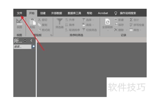
Task: Click the navigation search magnifier icon
Action: pos(33,47)
